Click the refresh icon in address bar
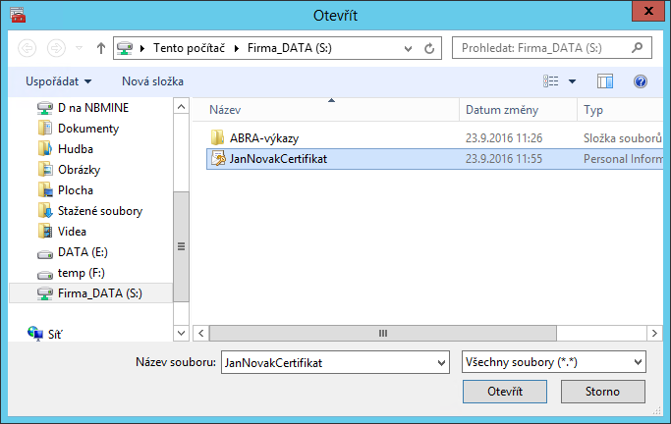Viewport: 671px width, 424px height. (429, 47)
